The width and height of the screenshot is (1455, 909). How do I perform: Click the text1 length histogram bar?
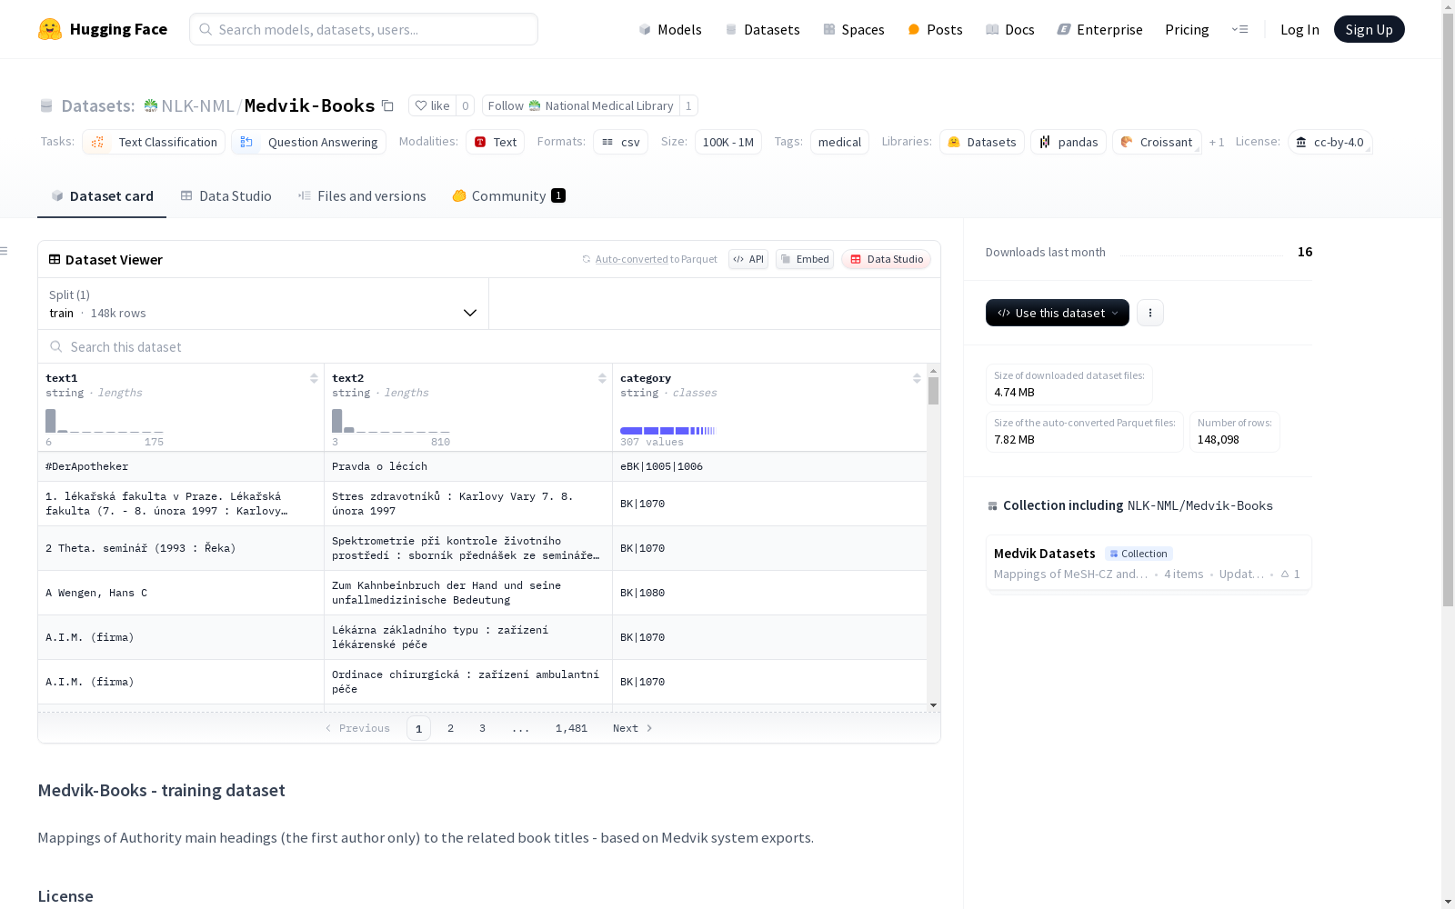[51, 421]
